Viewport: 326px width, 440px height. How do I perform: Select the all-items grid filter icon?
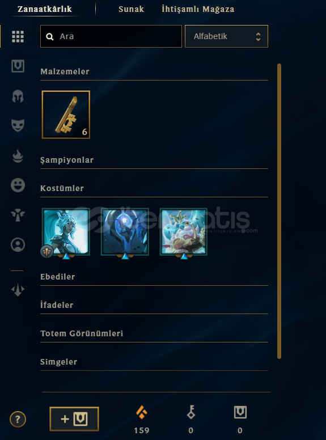[18, 36]
